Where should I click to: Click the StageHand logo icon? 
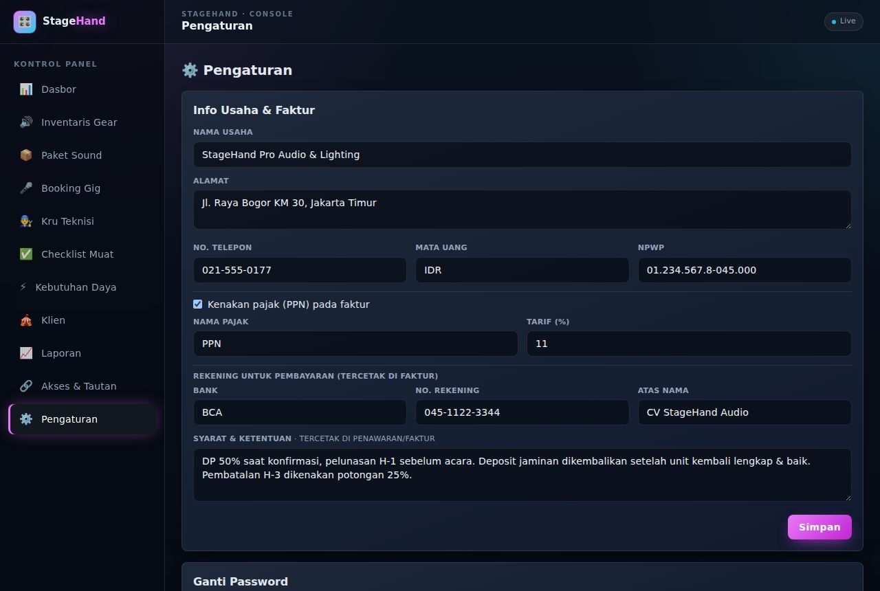click(x=25, y=22)
